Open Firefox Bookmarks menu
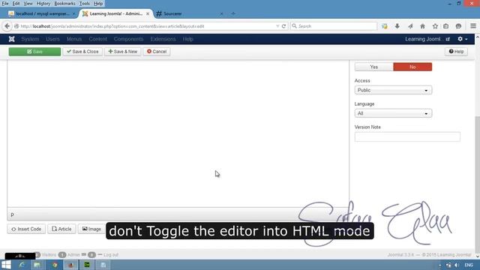480x270 pixels. coord(64,3)
